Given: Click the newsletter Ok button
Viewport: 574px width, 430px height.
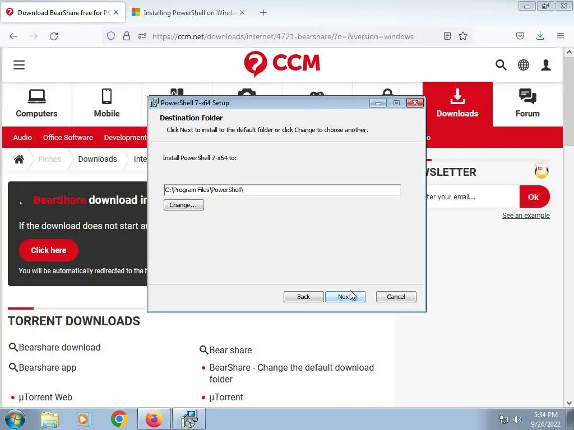Looking at the screenshot, I should point(534,197).
